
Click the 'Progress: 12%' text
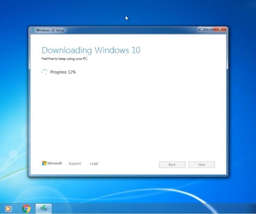click(x=63, y=72)
